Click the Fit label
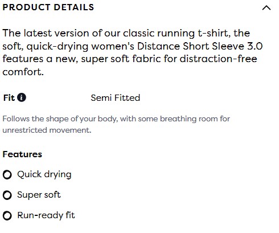Viewport: 279px width, 233px height. [9, 98]
